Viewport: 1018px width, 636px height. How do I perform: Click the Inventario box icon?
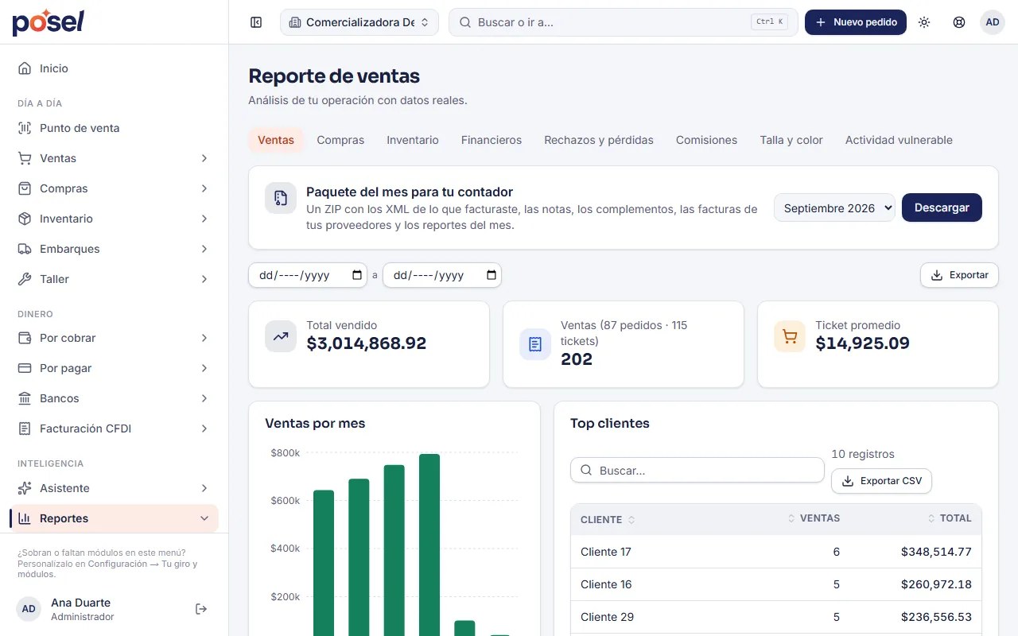click(25, 219)
